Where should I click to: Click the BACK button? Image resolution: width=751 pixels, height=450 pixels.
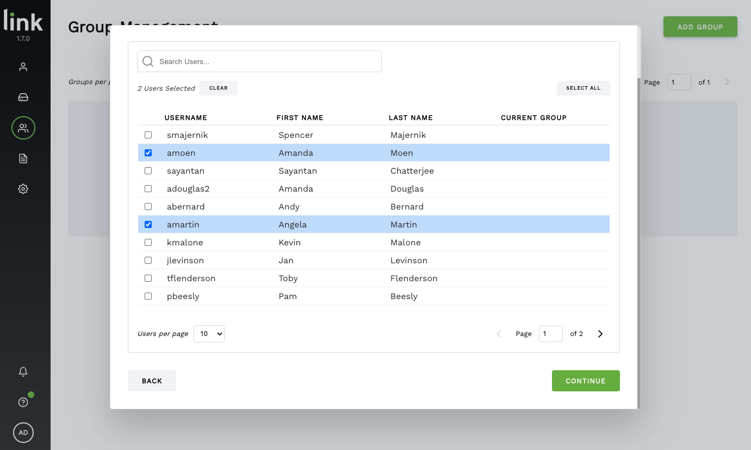pyautogui.click(x=152, y=381)
